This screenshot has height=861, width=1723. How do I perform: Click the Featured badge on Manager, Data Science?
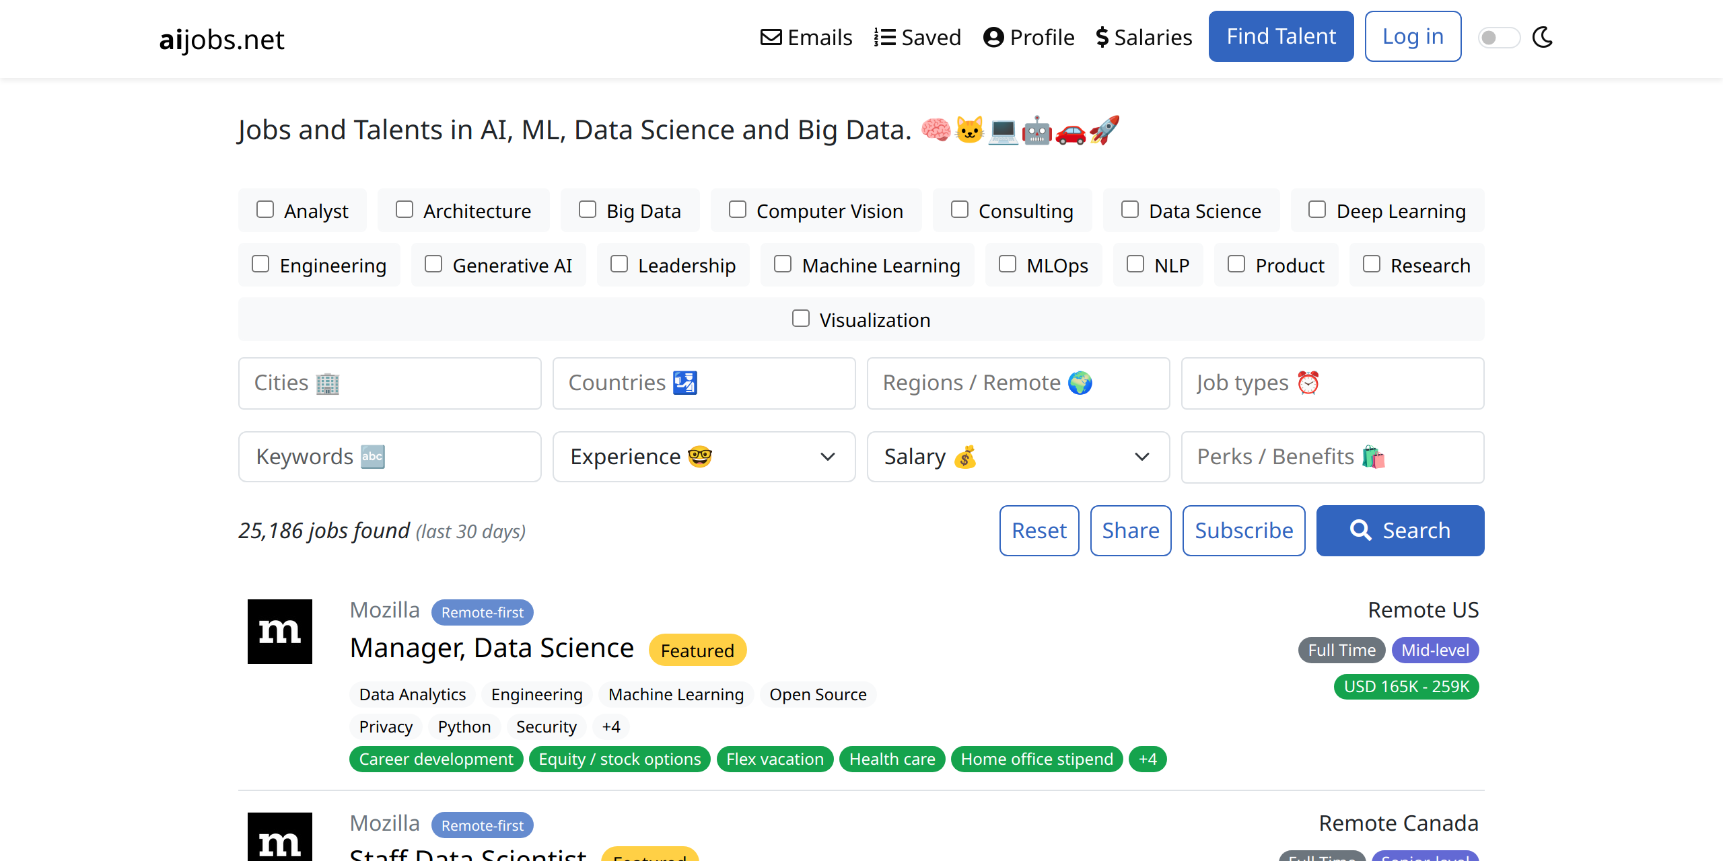[697, 650]
